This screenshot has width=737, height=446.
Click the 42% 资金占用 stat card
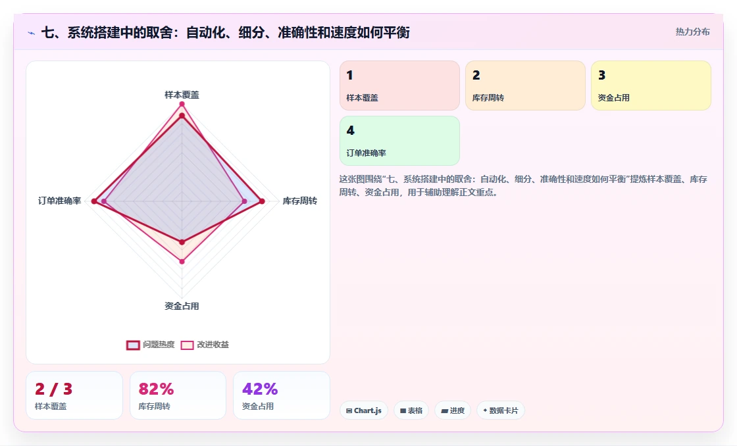[282, 395]
